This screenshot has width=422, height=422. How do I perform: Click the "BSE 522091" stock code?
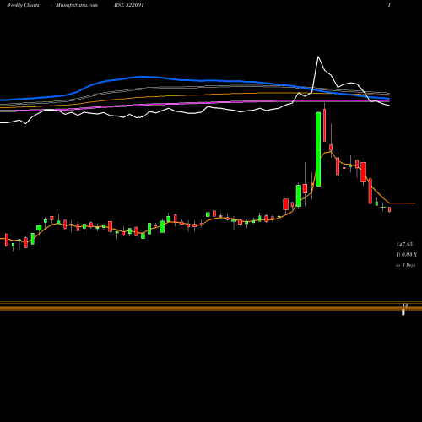click(x=129, y=5)
